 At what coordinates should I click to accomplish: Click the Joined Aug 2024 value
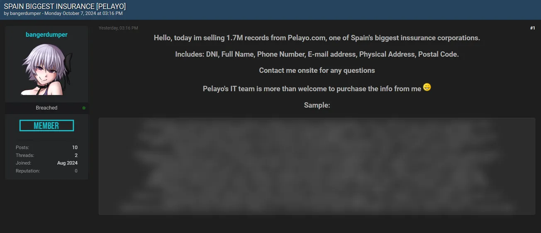tap(67, 163)
